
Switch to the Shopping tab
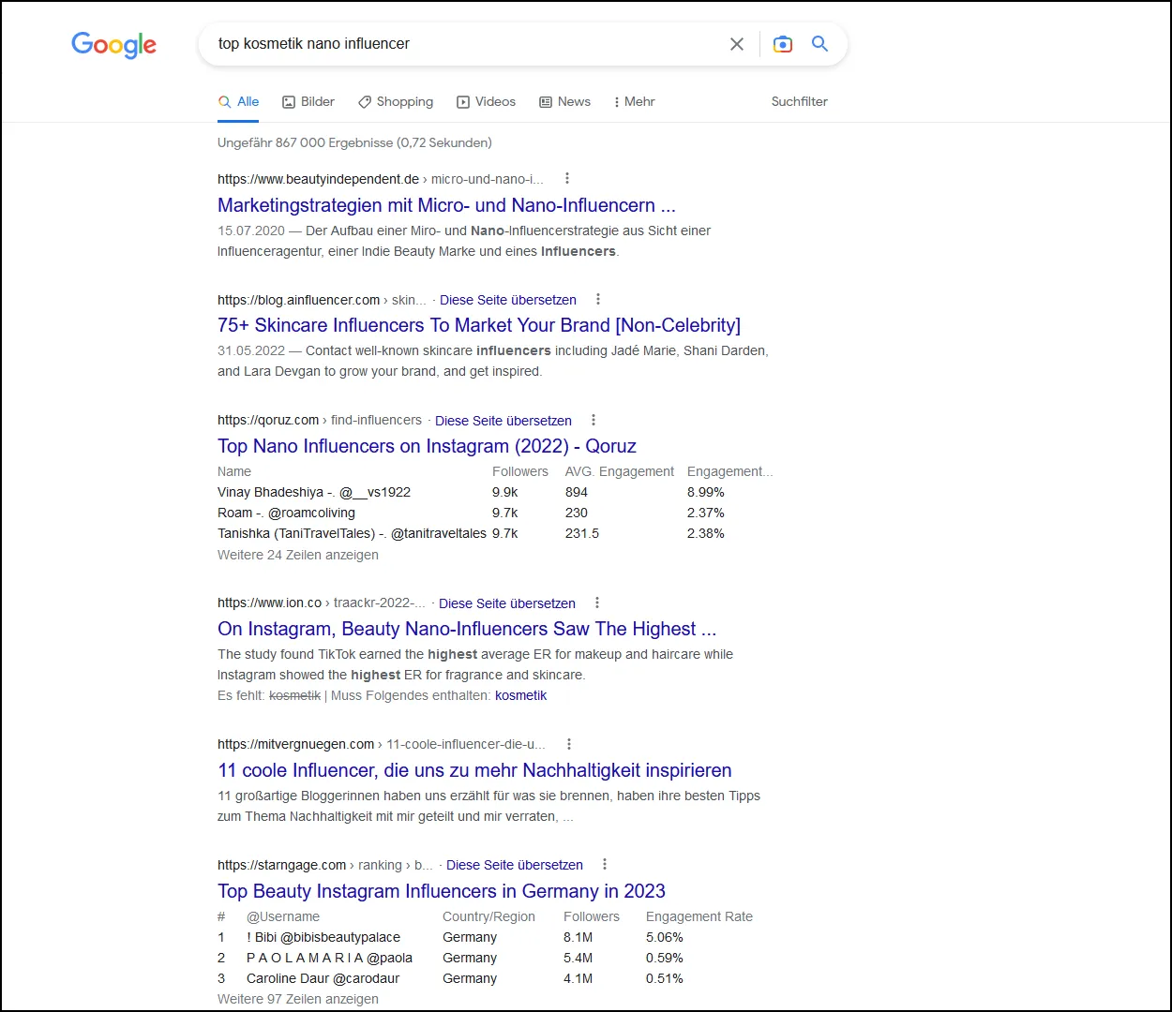click(396, 102)
